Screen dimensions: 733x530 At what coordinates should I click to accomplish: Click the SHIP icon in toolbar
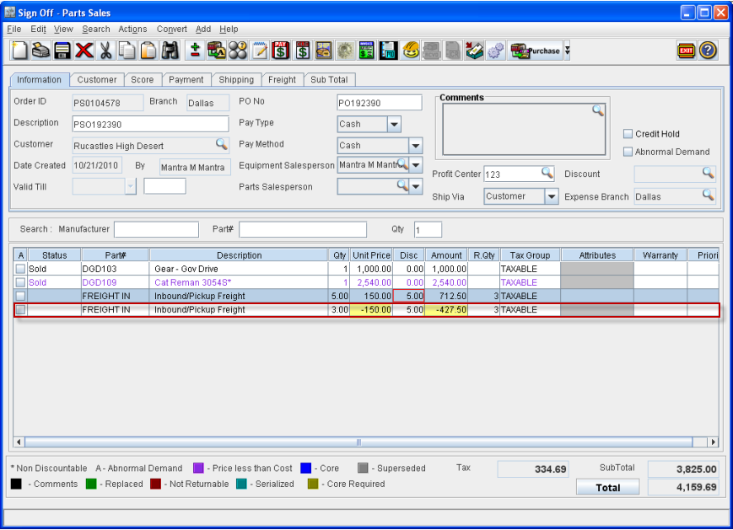[324, 51]
